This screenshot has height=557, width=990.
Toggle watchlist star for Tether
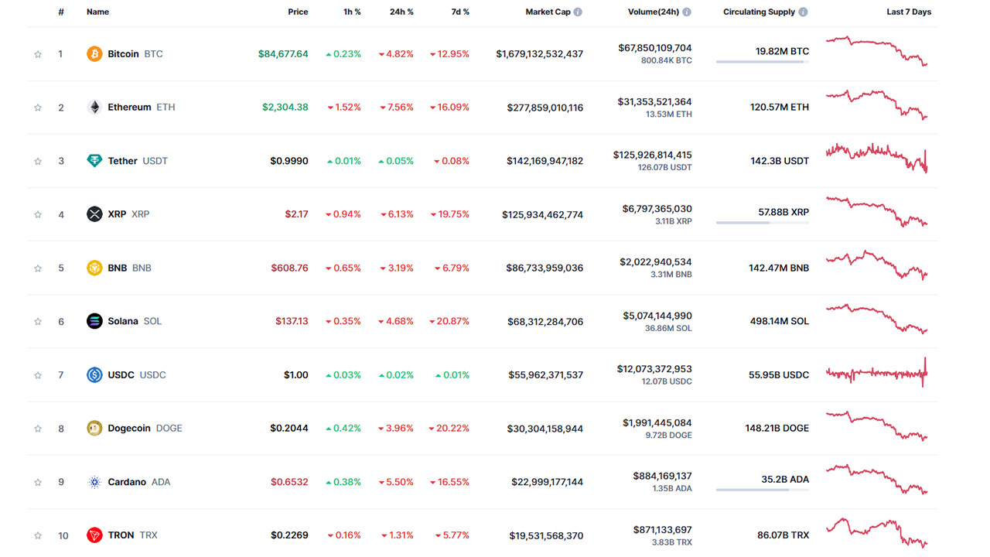(x=38, y=161)
